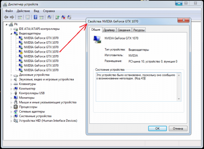
Task: Click the Устройства HID category icon
Action: [x=16, y=121]
